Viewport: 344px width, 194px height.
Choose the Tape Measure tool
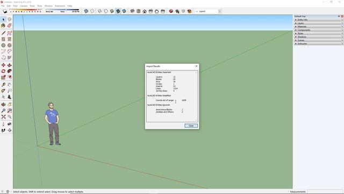tap(3, 85)
